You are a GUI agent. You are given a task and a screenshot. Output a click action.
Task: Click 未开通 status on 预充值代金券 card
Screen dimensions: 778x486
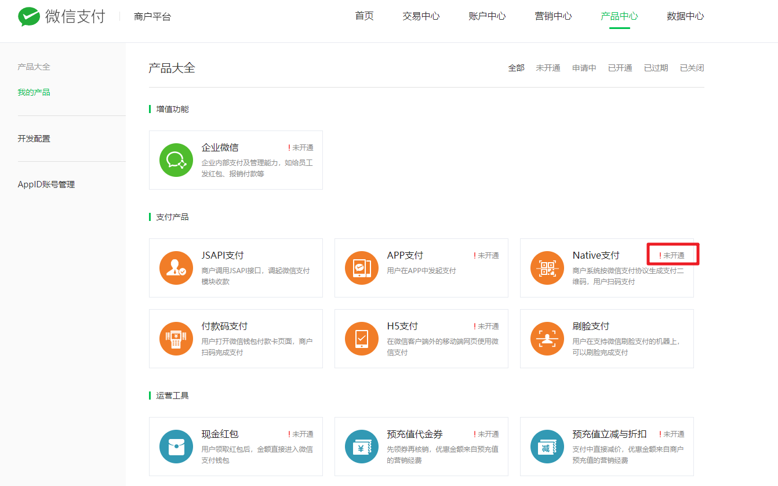[486, 434]
